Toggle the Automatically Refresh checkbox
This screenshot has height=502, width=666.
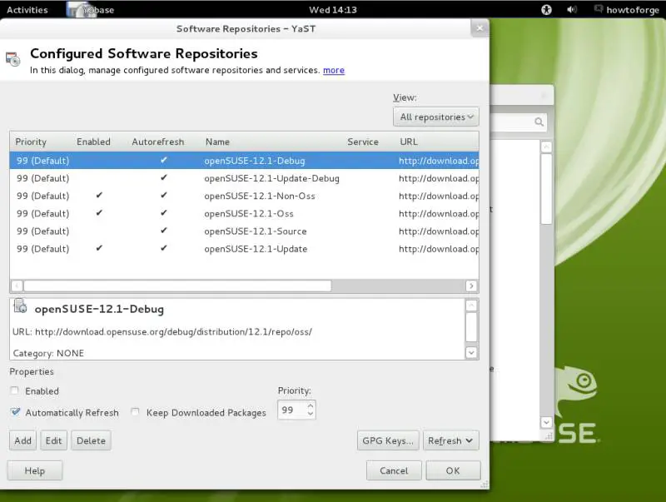(16, 412)
